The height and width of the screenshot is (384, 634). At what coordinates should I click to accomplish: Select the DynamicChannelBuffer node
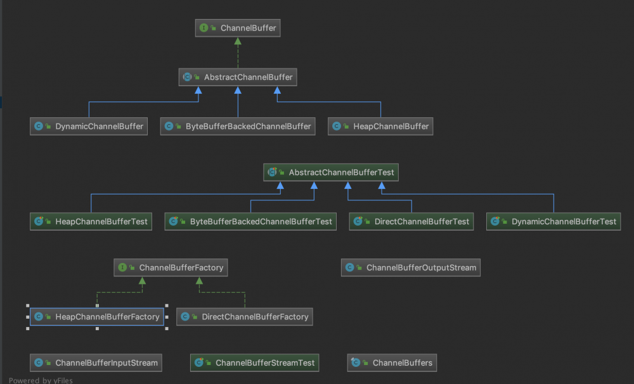89,126
